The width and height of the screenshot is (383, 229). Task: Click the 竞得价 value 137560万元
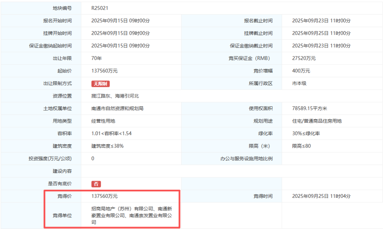coord(105,196)
